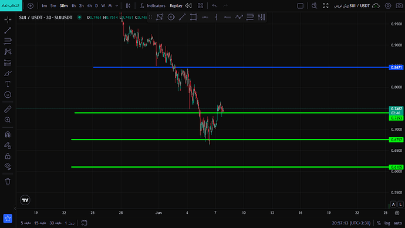Switch to the M monthly timeframe
The width and height of the screenshot is (405, 228).
[110, 6]
